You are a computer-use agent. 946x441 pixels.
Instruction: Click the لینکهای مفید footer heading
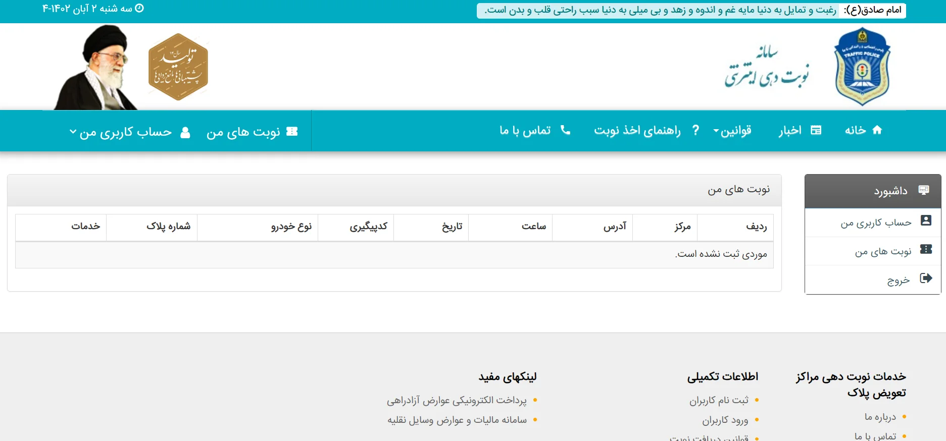coord(508,377)
